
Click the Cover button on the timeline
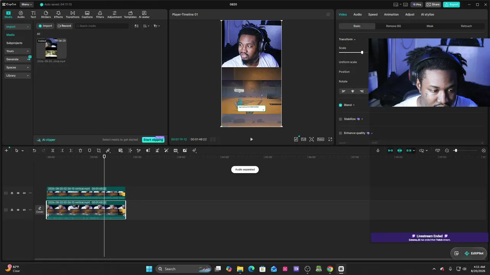click(40, 210)
